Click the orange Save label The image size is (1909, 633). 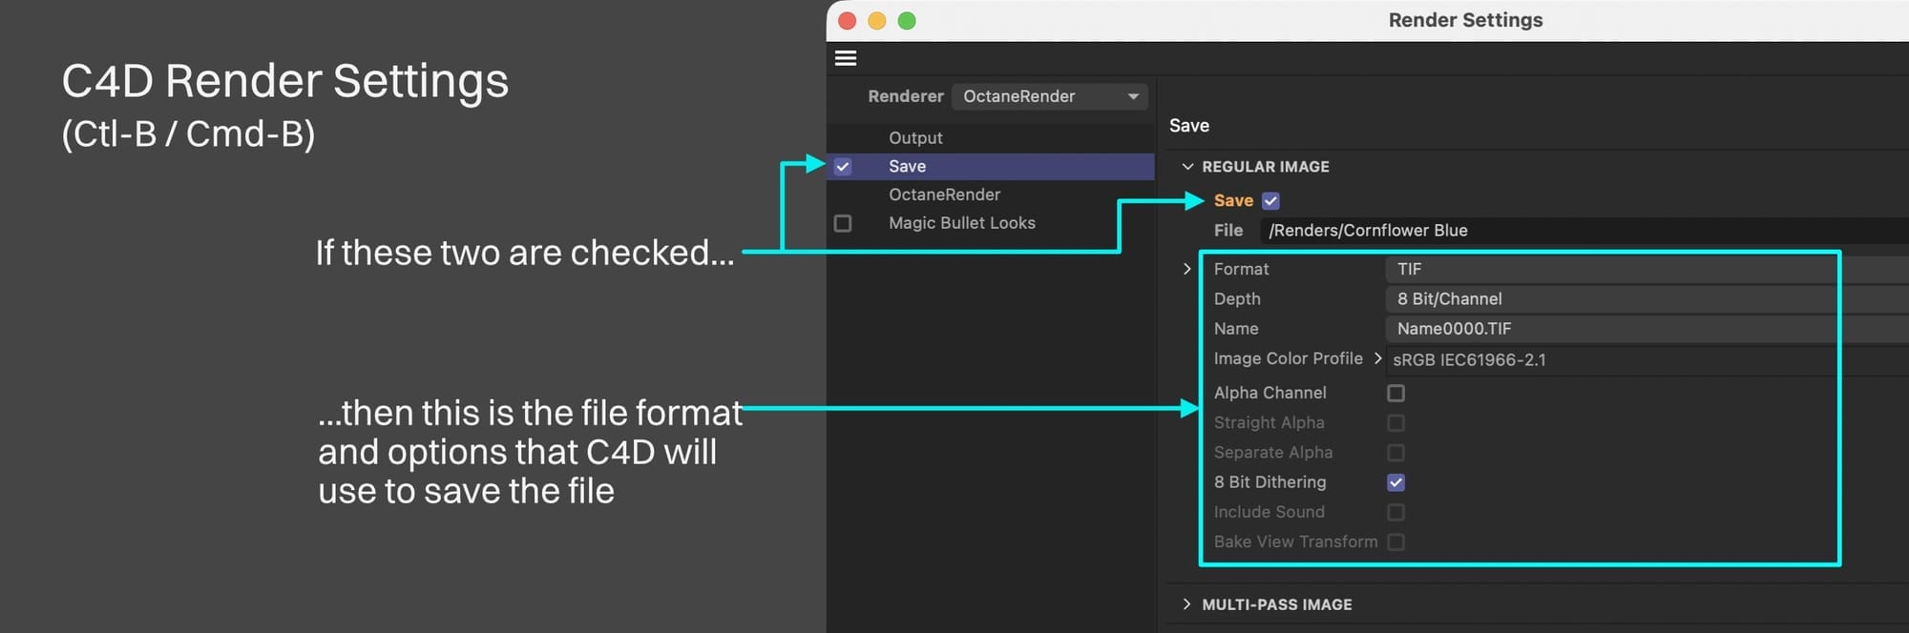pos(1233,201)
